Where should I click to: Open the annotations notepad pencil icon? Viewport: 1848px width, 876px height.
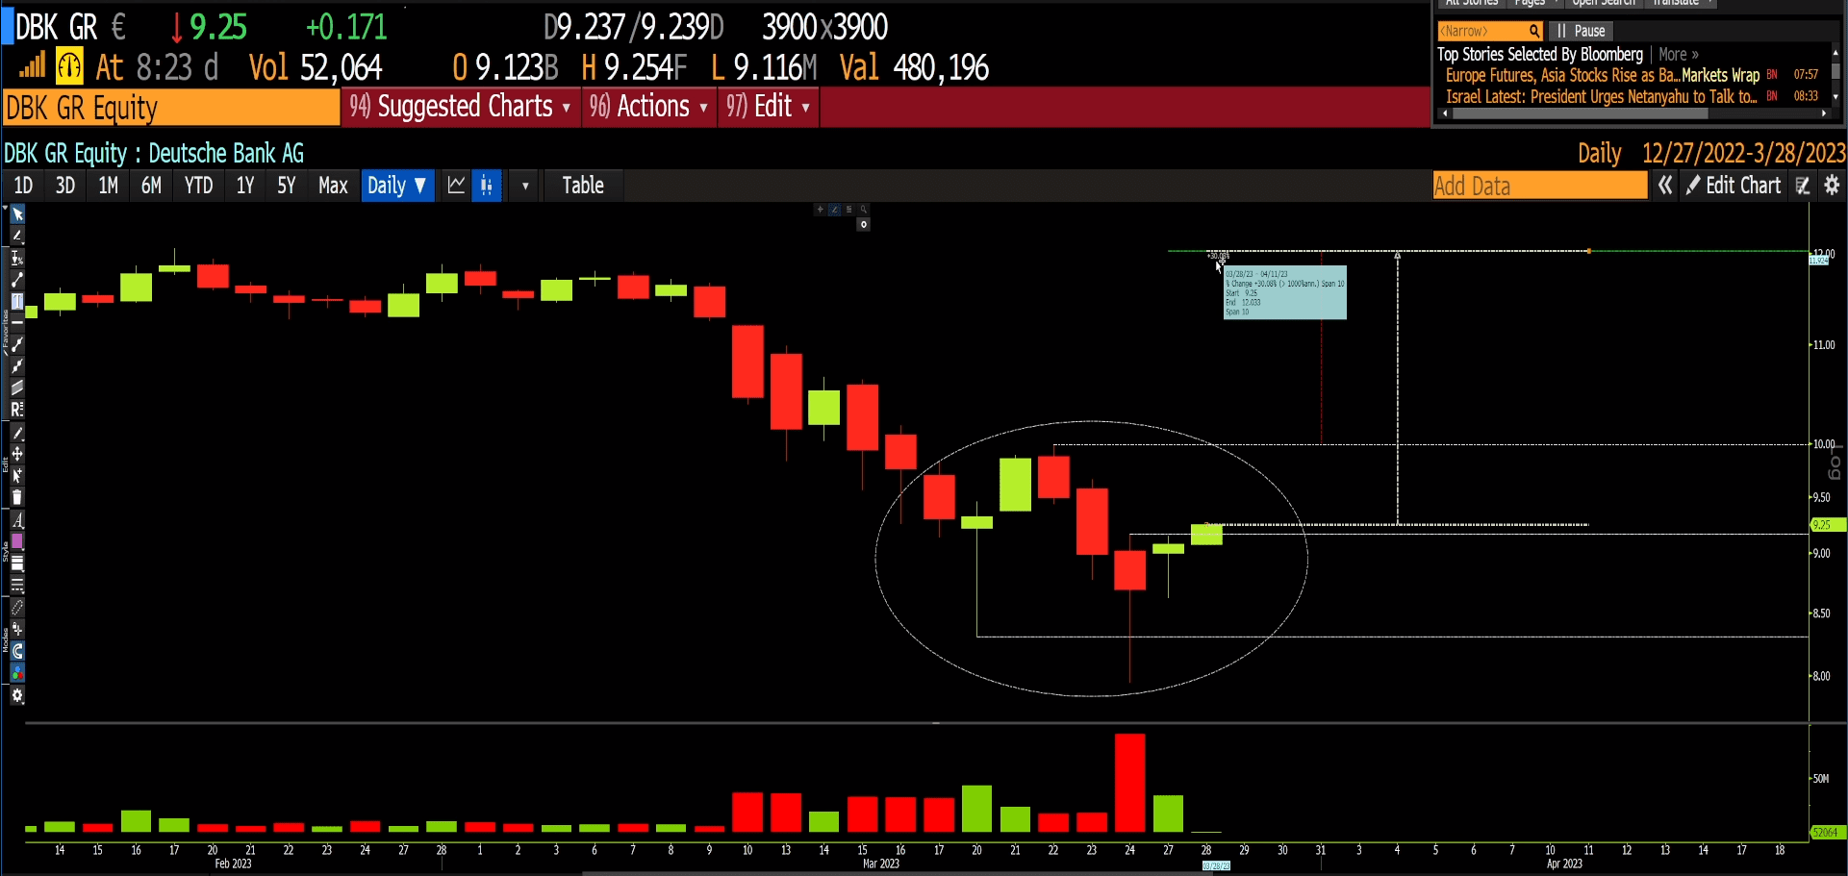pyautogui.click(x=1803, y=186)
